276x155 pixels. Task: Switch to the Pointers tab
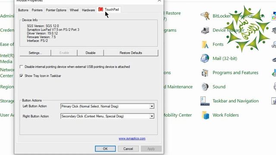tap(37, 10)
